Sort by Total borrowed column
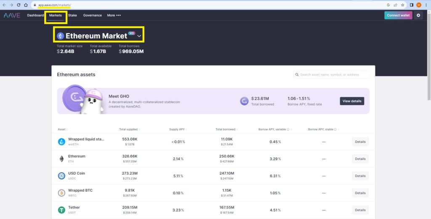 226,129
